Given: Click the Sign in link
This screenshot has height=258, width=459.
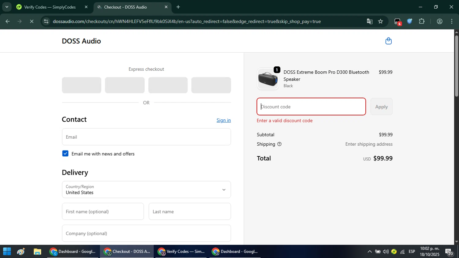Looking at the screenshot, I should [224, 120].
